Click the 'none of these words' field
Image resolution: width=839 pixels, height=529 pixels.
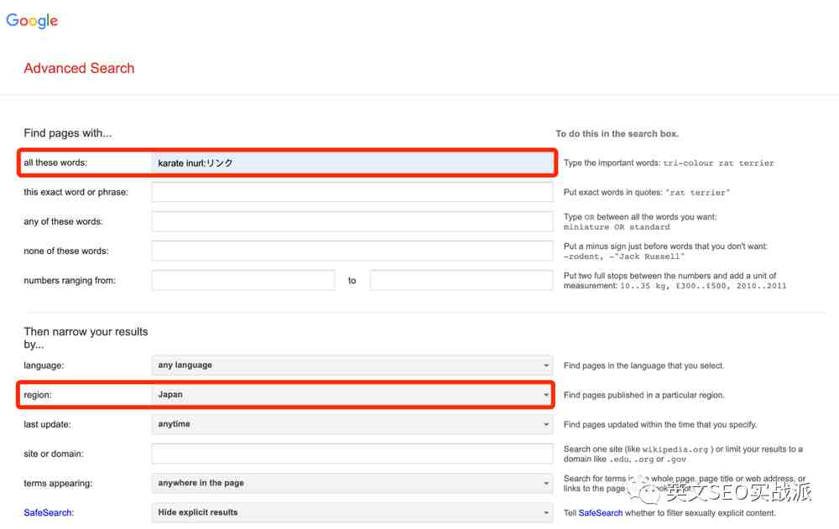pyautogui.click(x=352, y=251)
